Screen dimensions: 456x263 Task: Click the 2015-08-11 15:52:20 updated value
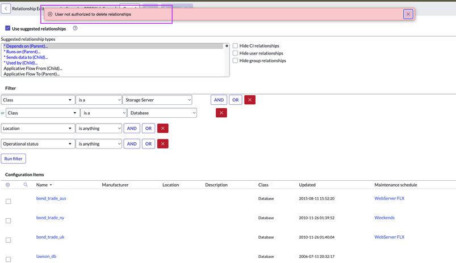[317, 198]
